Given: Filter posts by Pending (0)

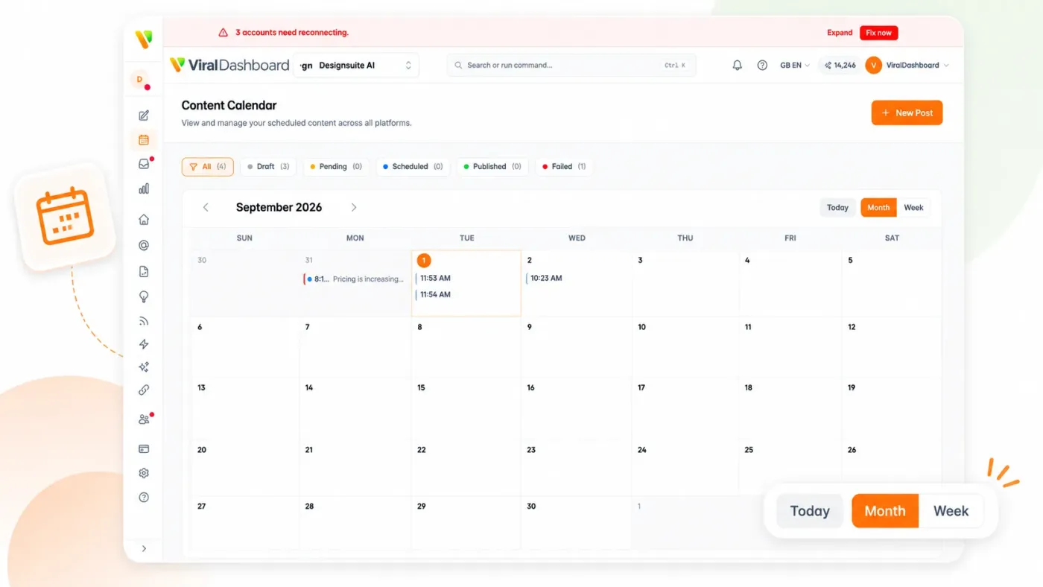Looking at the screenshot, I should [336, 167].
